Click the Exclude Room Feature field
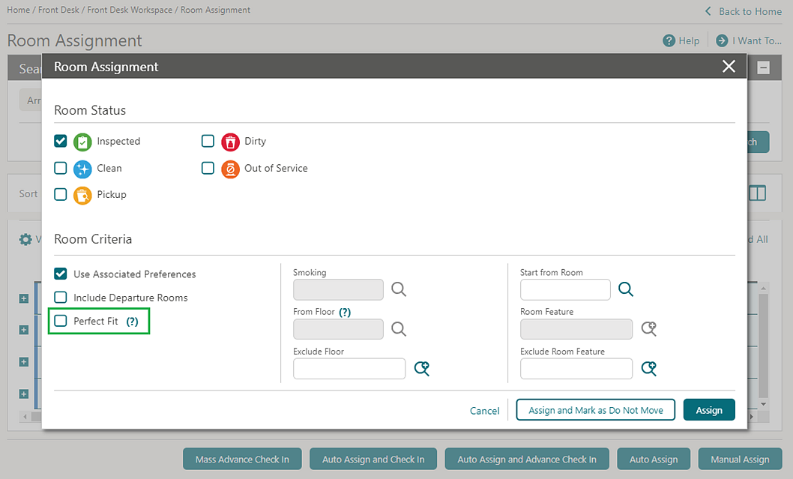 pyautogui.click(x=576, y=368)
